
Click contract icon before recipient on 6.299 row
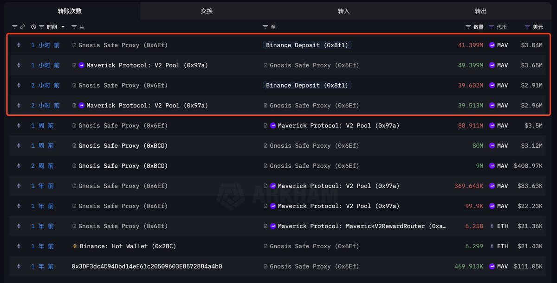coord(266,246)
